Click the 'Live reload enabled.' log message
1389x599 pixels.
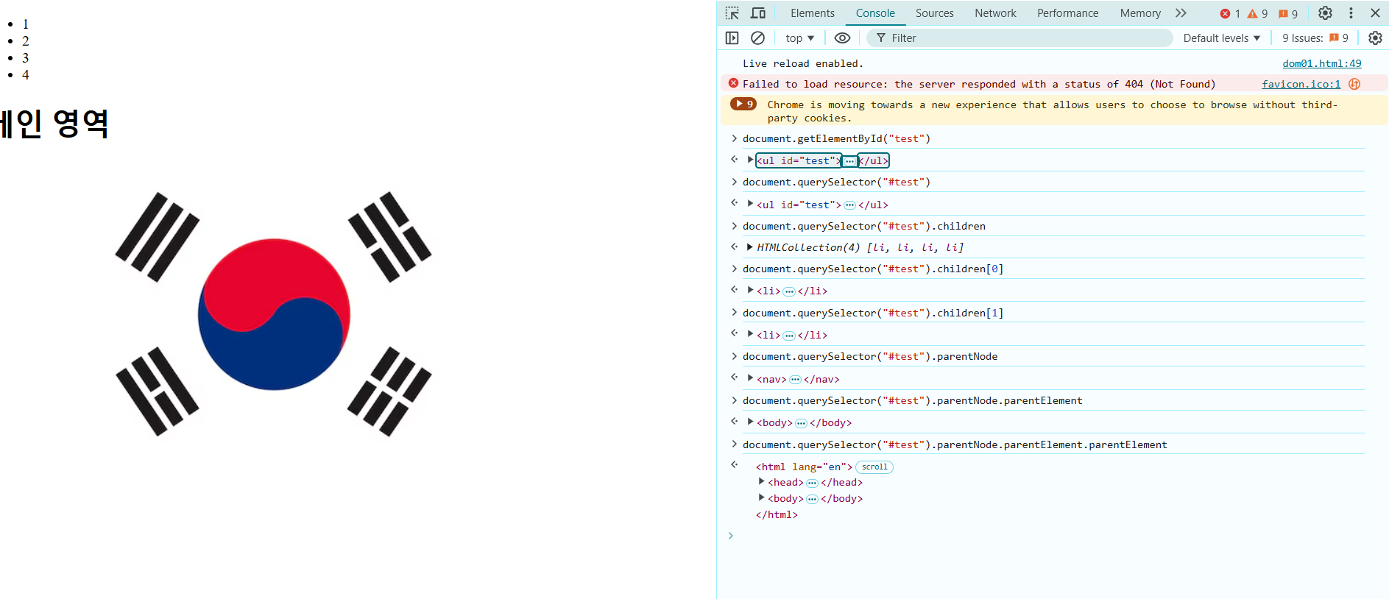point(802,64)
